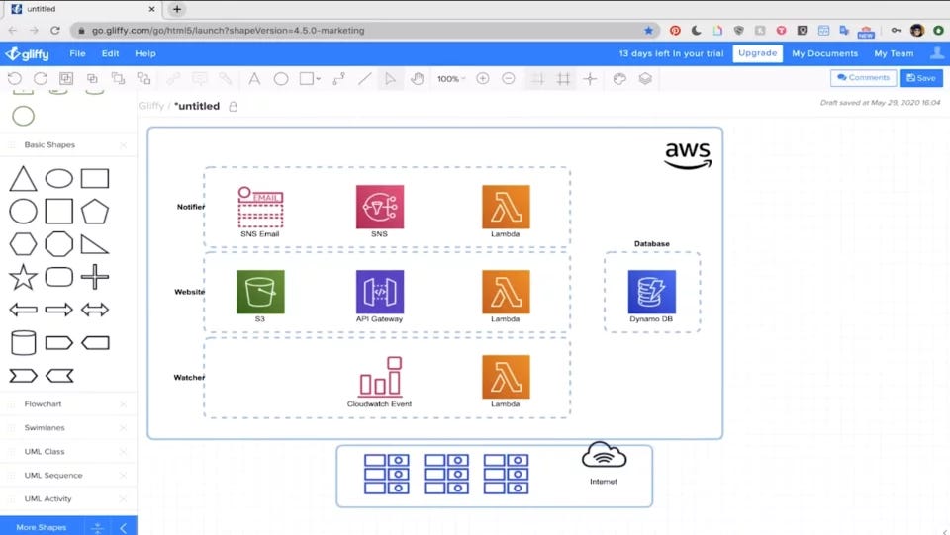The width and height of the screenshot is (950, 535).
Task: Collapse the shape library sidebar arrow
Action: pos(124,528)
